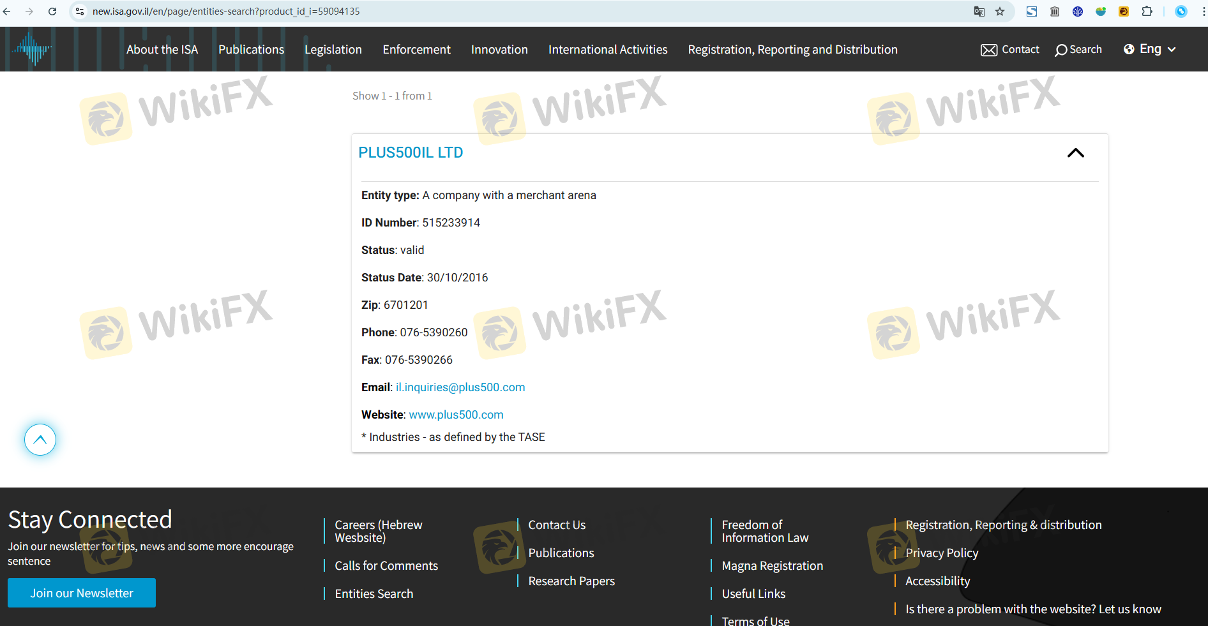Open Terms of Use footer link
The width and height of the screenshot is (1208, 626).
[x=755, y=620]
